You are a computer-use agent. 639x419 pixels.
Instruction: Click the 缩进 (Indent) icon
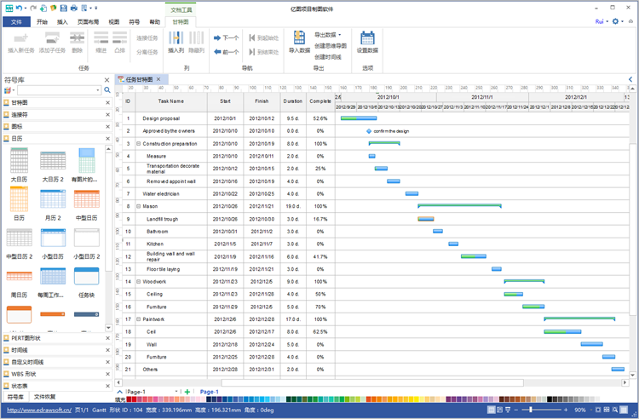pos(101,37)
